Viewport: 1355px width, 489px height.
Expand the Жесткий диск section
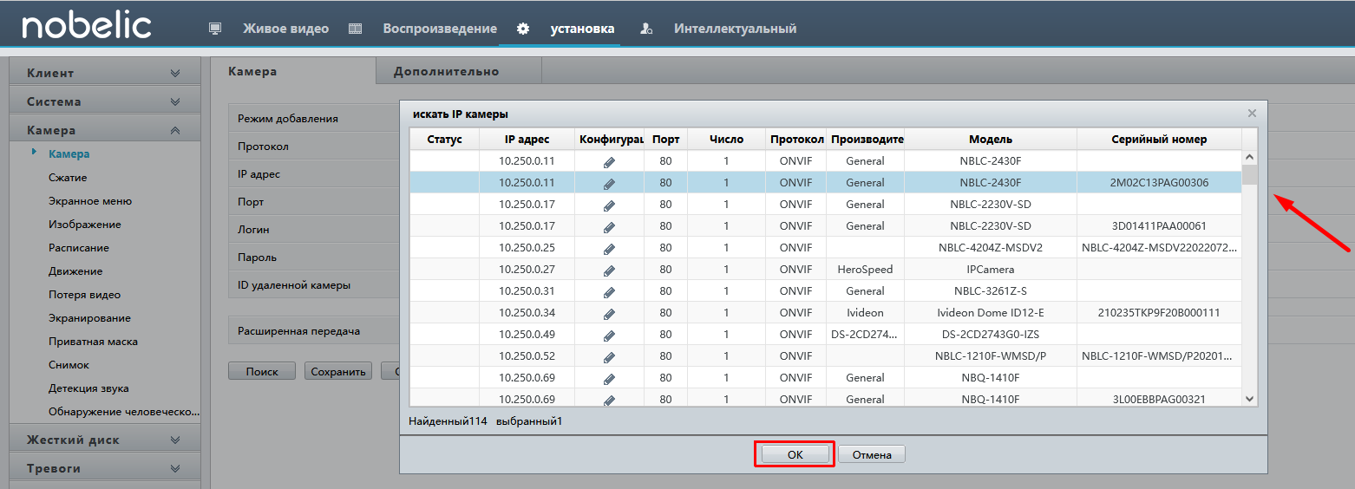[x=104, y=440]
